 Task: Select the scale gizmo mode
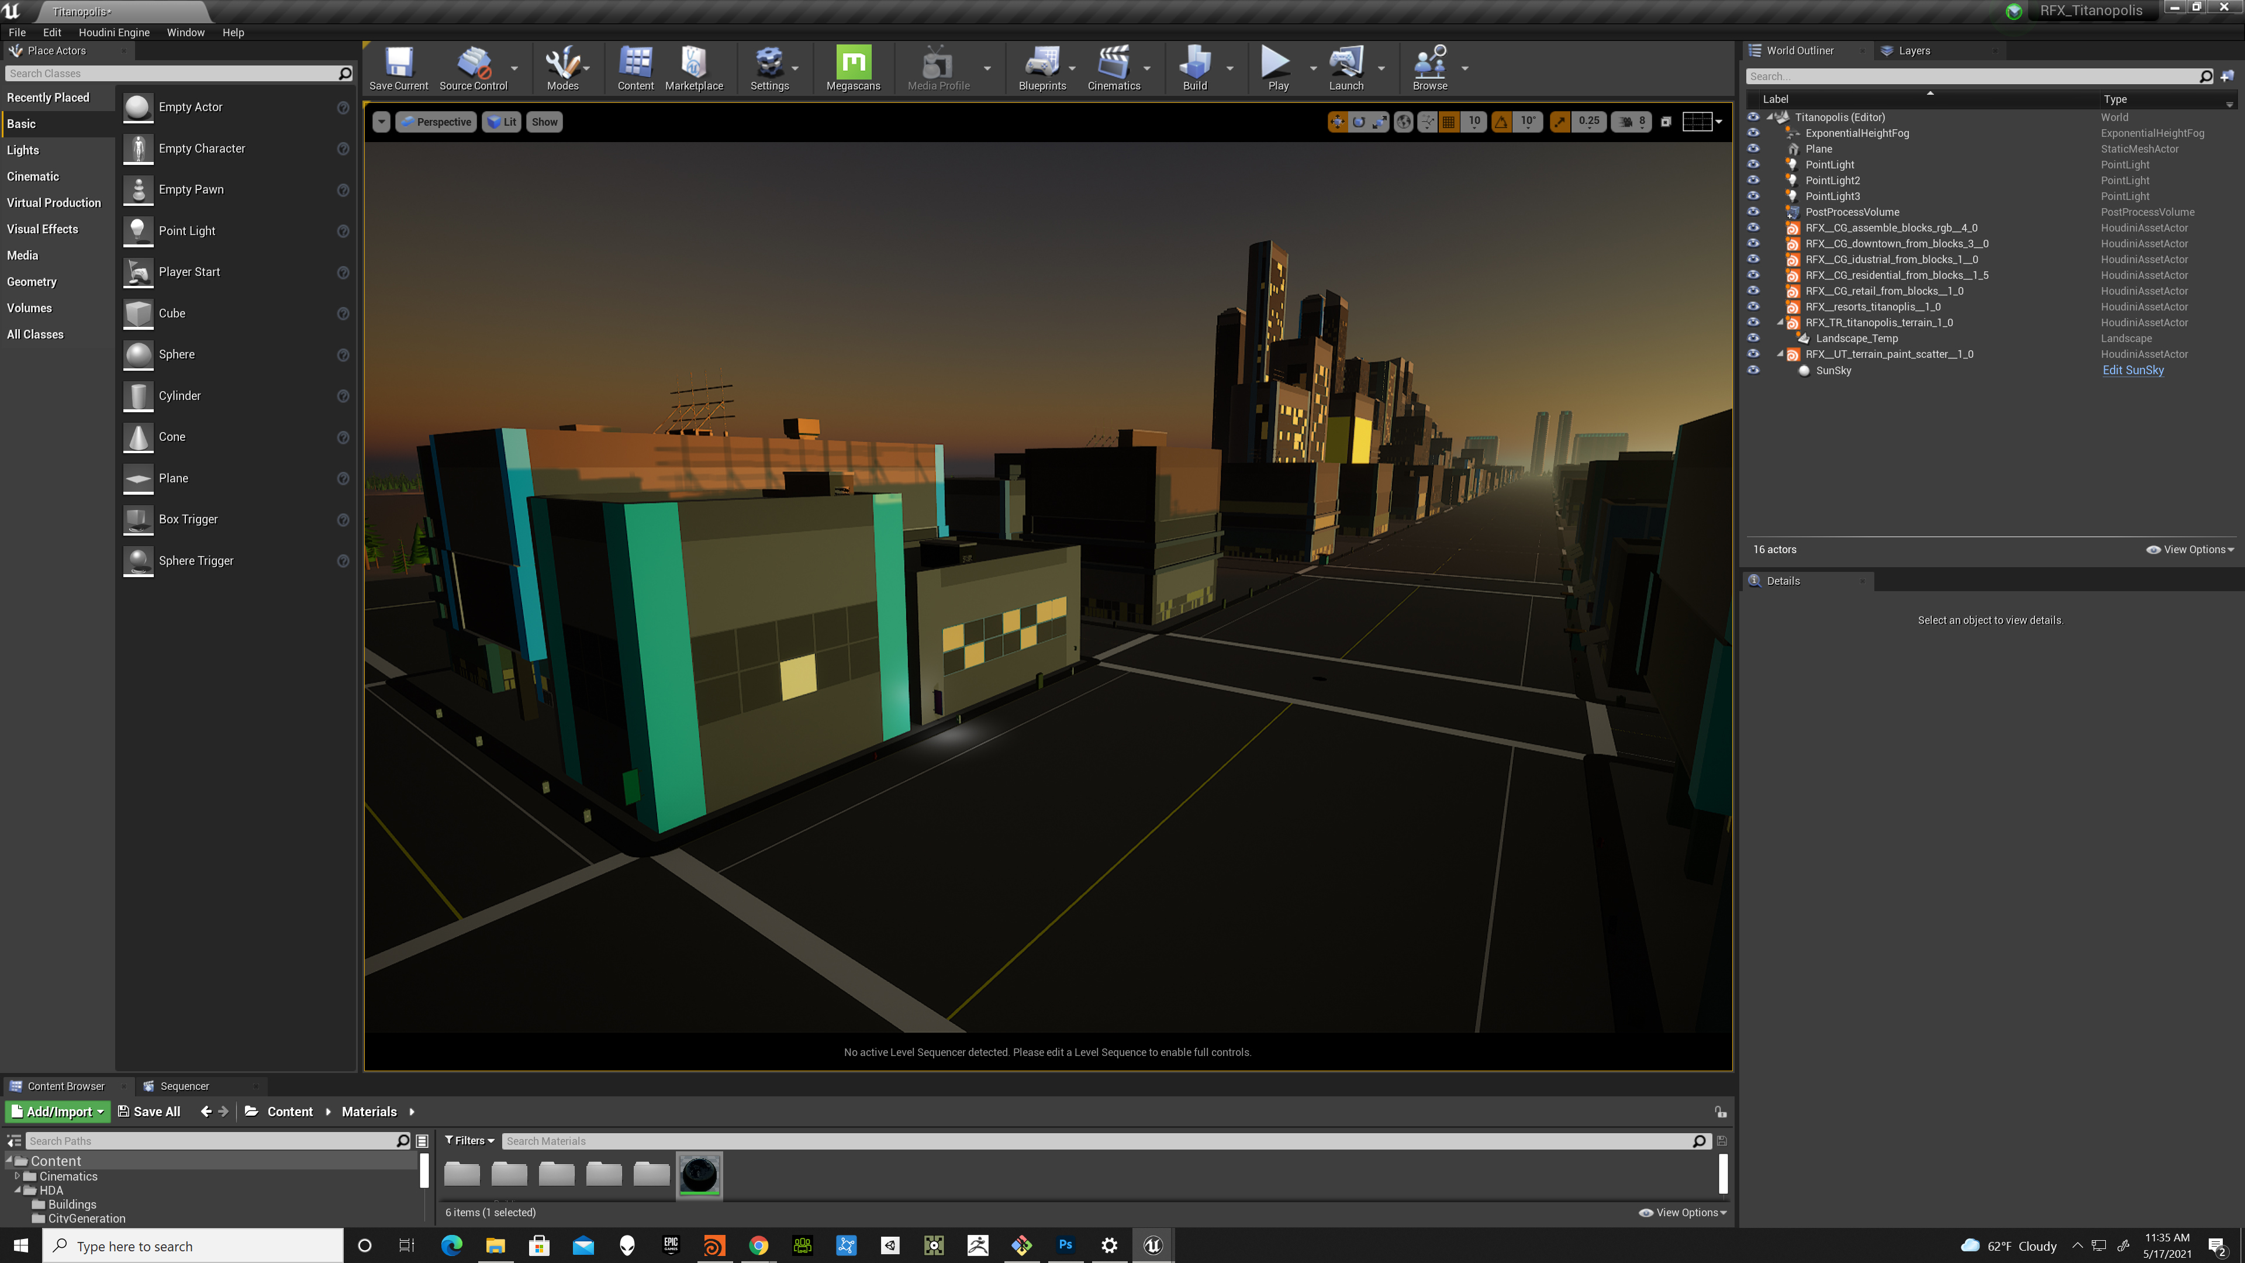[x=1380, y=122]
